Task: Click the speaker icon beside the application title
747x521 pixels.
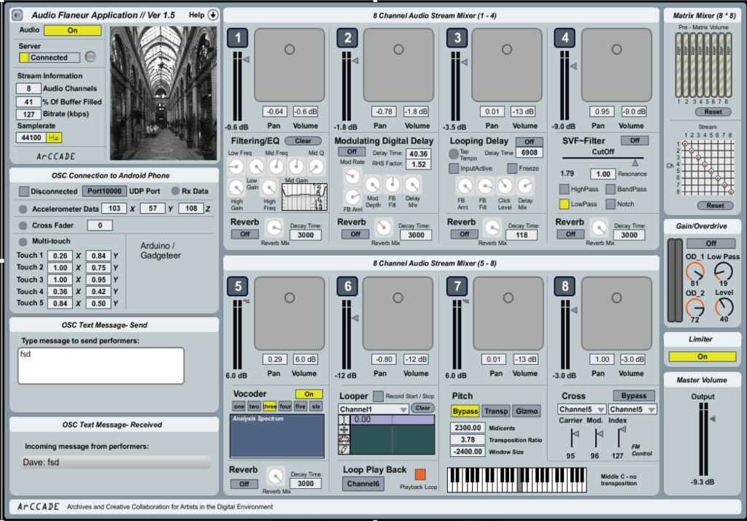Action: [18, 15]
